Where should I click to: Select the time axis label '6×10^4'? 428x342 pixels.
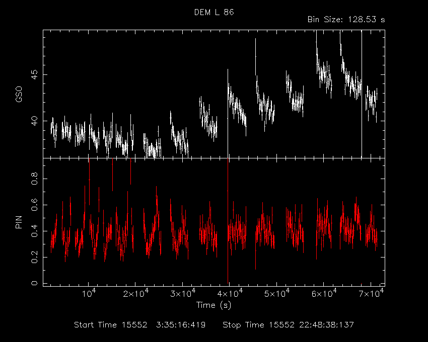point(324,293)
